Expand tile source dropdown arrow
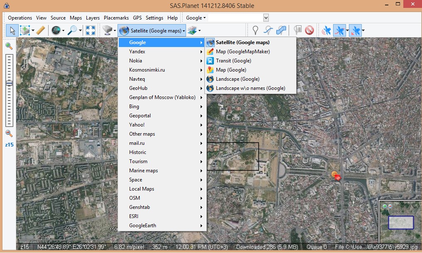The height and width of the screenshot is (253, 422). point(115,30)
